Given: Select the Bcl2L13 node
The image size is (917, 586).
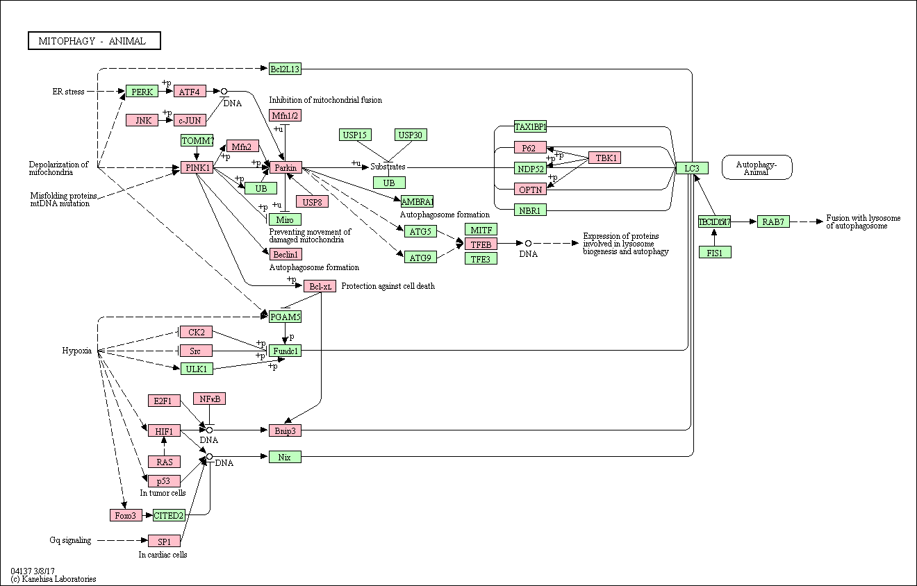Looking at the screenshot, I should [x=285, y=69].
